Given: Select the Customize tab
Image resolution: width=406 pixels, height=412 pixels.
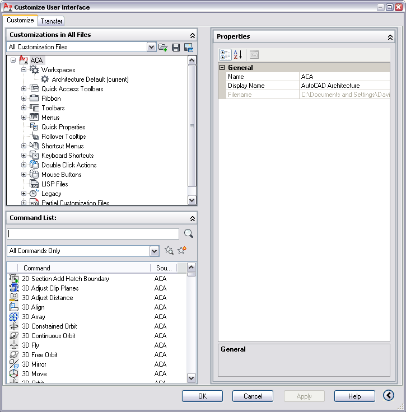Looking at the screenshot, I should click(x=20, y=20).
